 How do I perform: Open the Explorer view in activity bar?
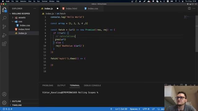click(4, 10)
